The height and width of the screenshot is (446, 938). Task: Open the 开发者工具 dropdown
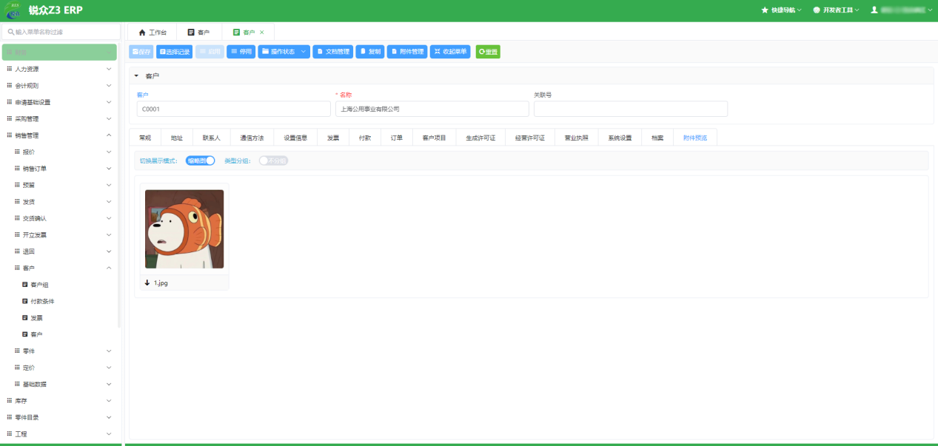click(836, 10)
